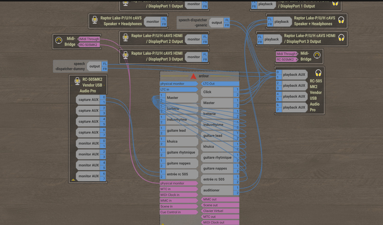This screenshot has height=225, width=383.
Task: Select MTC in port of ardour
Action: click(179, 189)
